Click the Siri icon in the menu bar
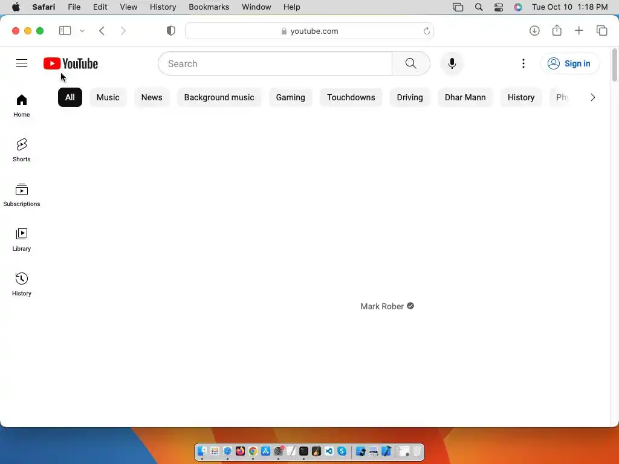The width and height of the screenshot is (619, 464). click(x=518, y=7)
